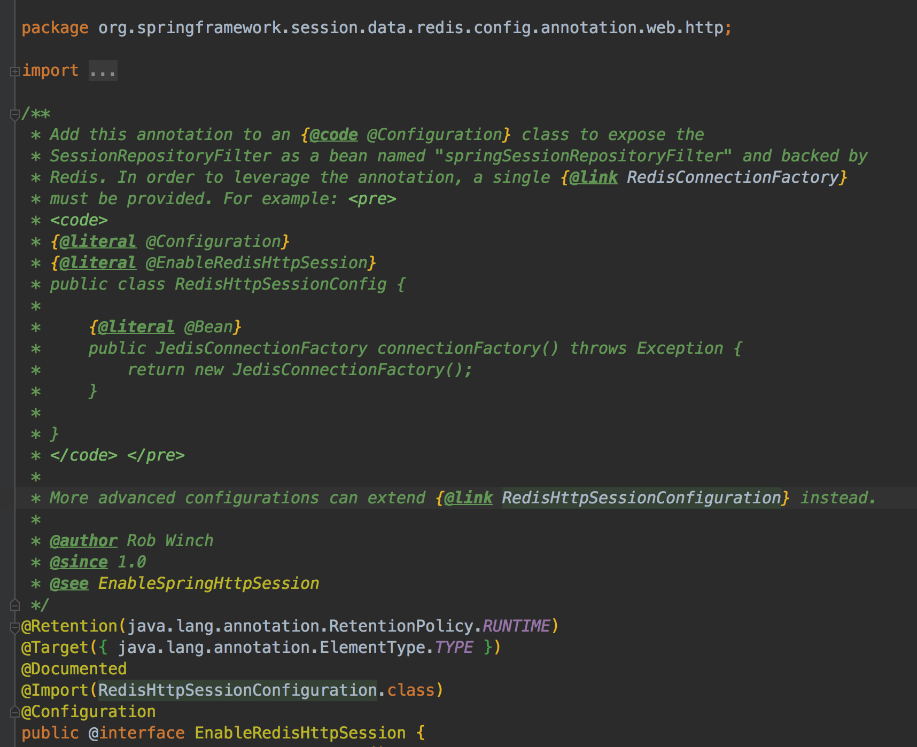Click the public keyword in declaration
The height and width of the screenshot is (747, 917).
click(x=50, y=733)
